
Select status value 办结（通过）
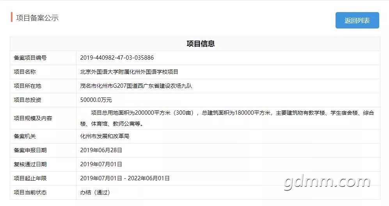pyautogui.click(x=95, y=193)
